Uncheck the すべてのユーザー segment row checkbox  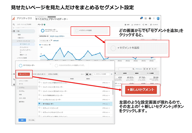(39, 104)
